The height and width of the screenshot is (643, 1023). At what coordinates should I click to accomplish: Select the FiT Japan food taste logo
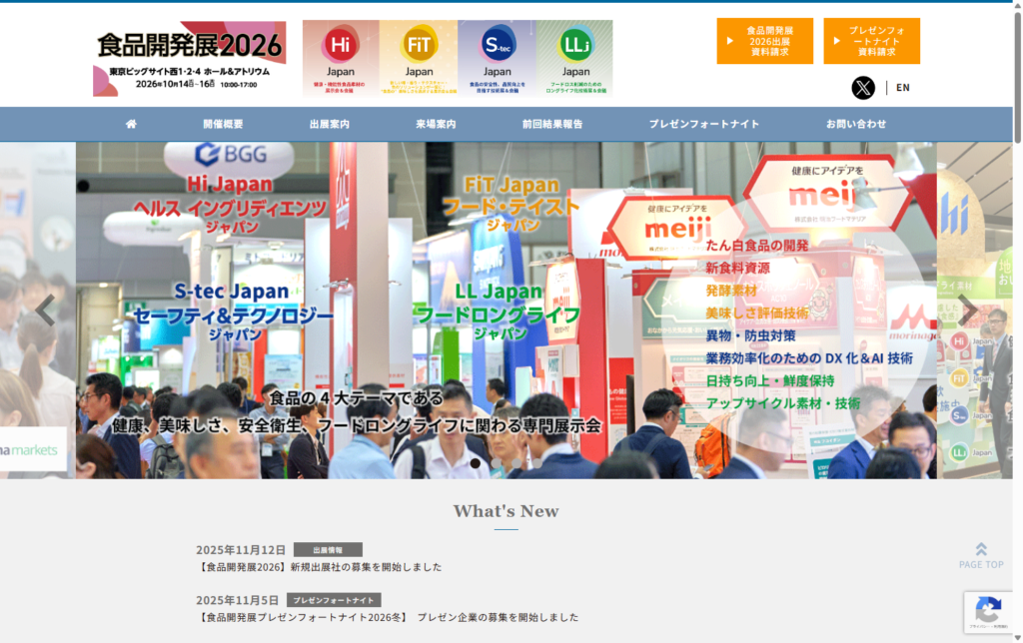click(x=419, y=50)
